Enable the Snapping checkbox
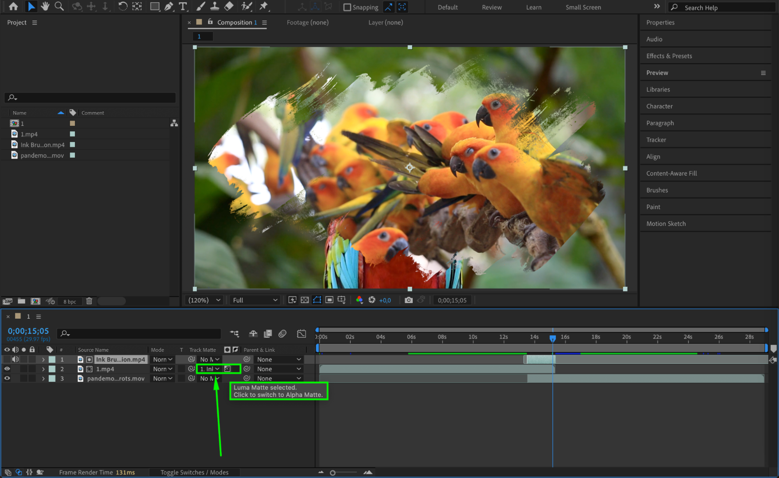Image resolution: width=779 pixels, height=478 pixels. [x=347, y=7]
